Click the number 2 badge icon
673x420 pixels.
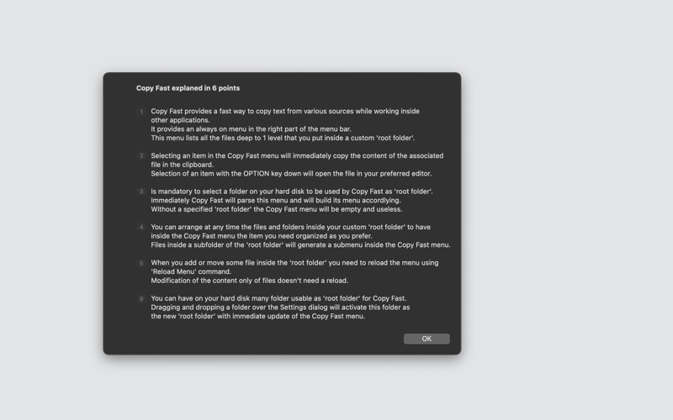click(x=141, y=156)
